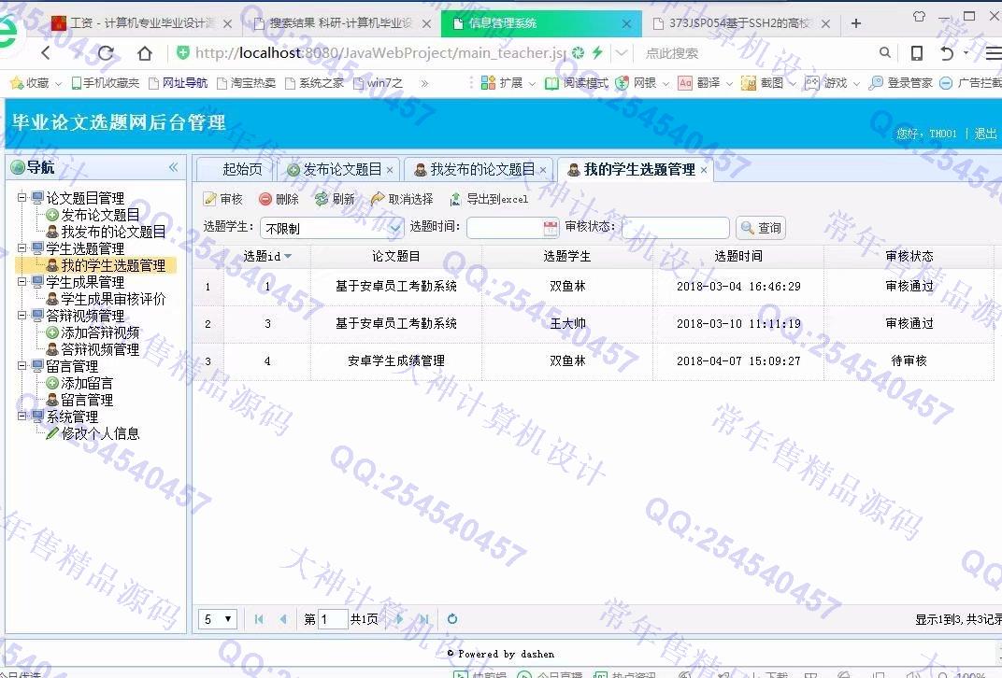Viewport: 1002px width, 678px height.
Task: Select the row for student 王大帅
Action: pos(593,324)
